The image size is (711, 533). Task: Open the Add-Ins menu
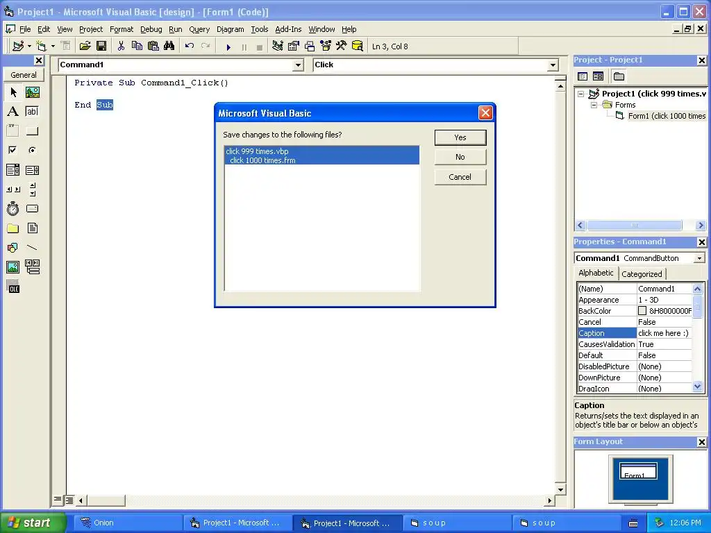coord(288,29)
